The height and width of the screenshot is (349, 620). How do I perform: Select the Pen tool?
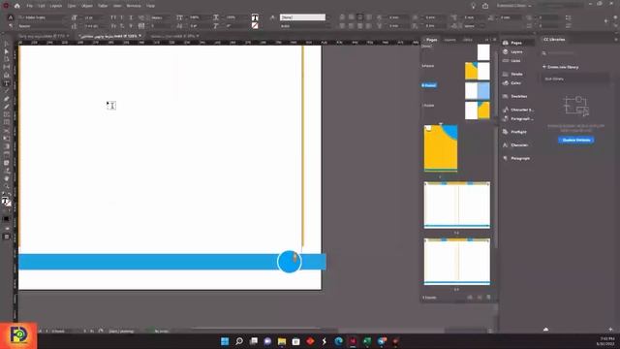point(7,99)
